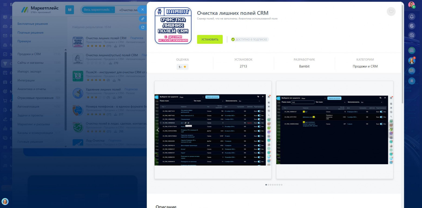Expand the 'Весь маркетплейс' dropdown
Screen dimensions: 422x208
coord(98,10)
